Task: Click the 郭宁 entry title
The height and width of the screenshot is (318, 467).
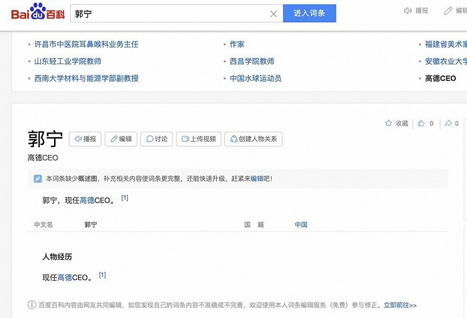Action: coord(45,139)
